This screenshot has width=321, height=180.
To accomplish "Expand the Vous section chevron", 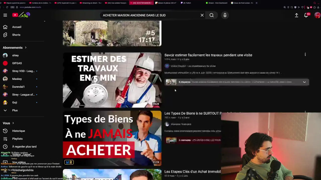I will pyautogui.click(x=13, y=123).
